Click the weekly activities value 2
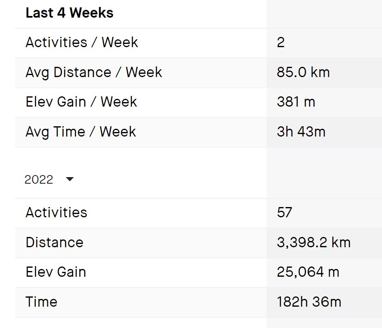Viewport: 382px width, 328px height. click(281, 43)
